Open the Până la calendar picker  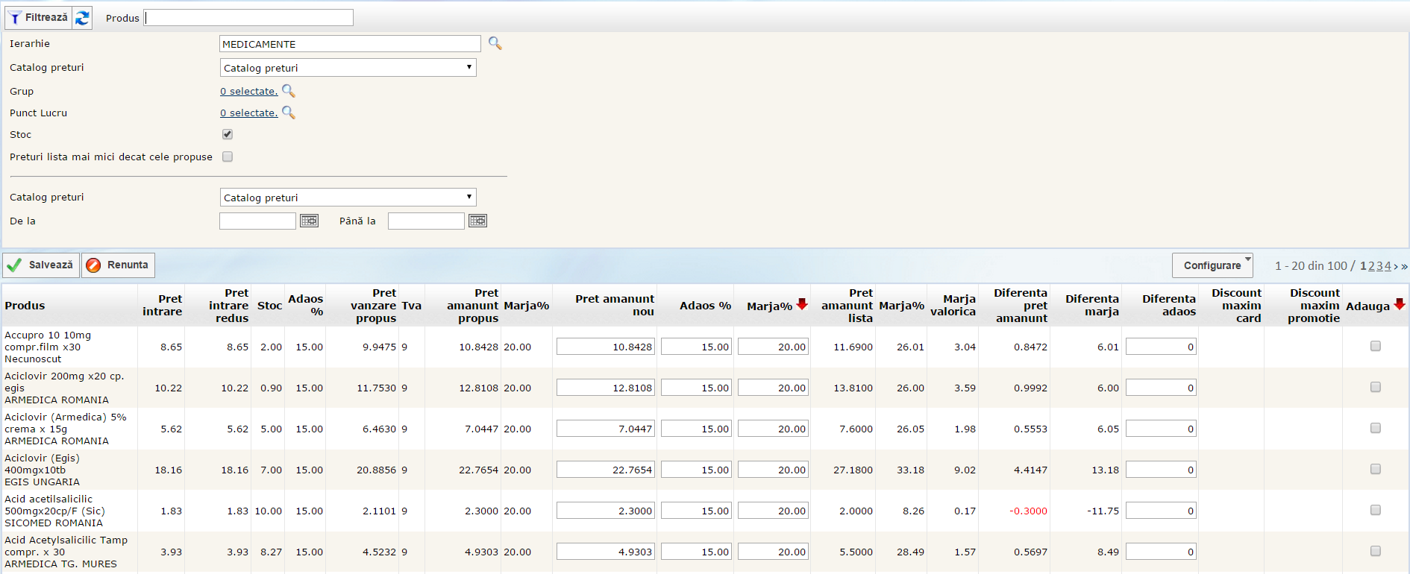click(x=477, y=221)
